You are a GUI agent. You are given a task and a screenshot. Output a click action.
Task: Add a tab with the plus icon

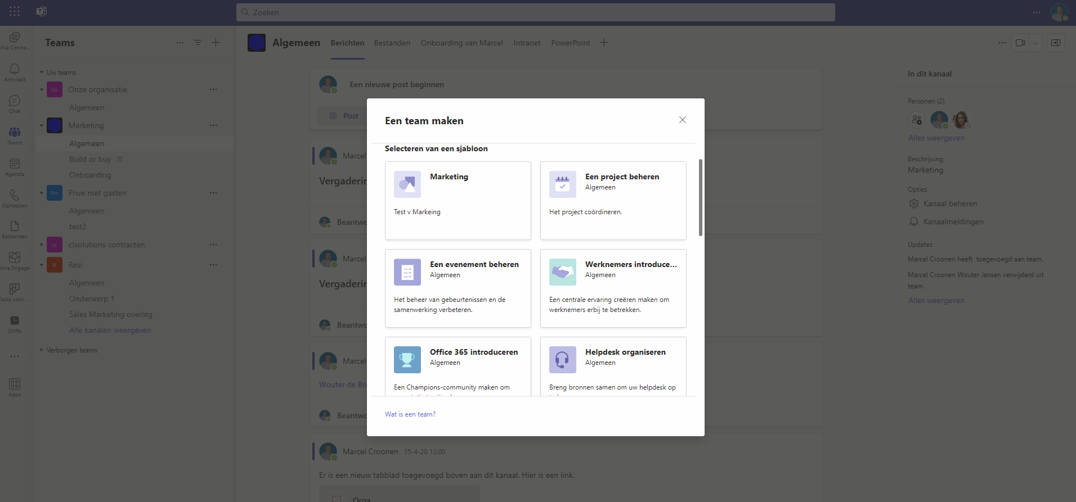(604, 43)
